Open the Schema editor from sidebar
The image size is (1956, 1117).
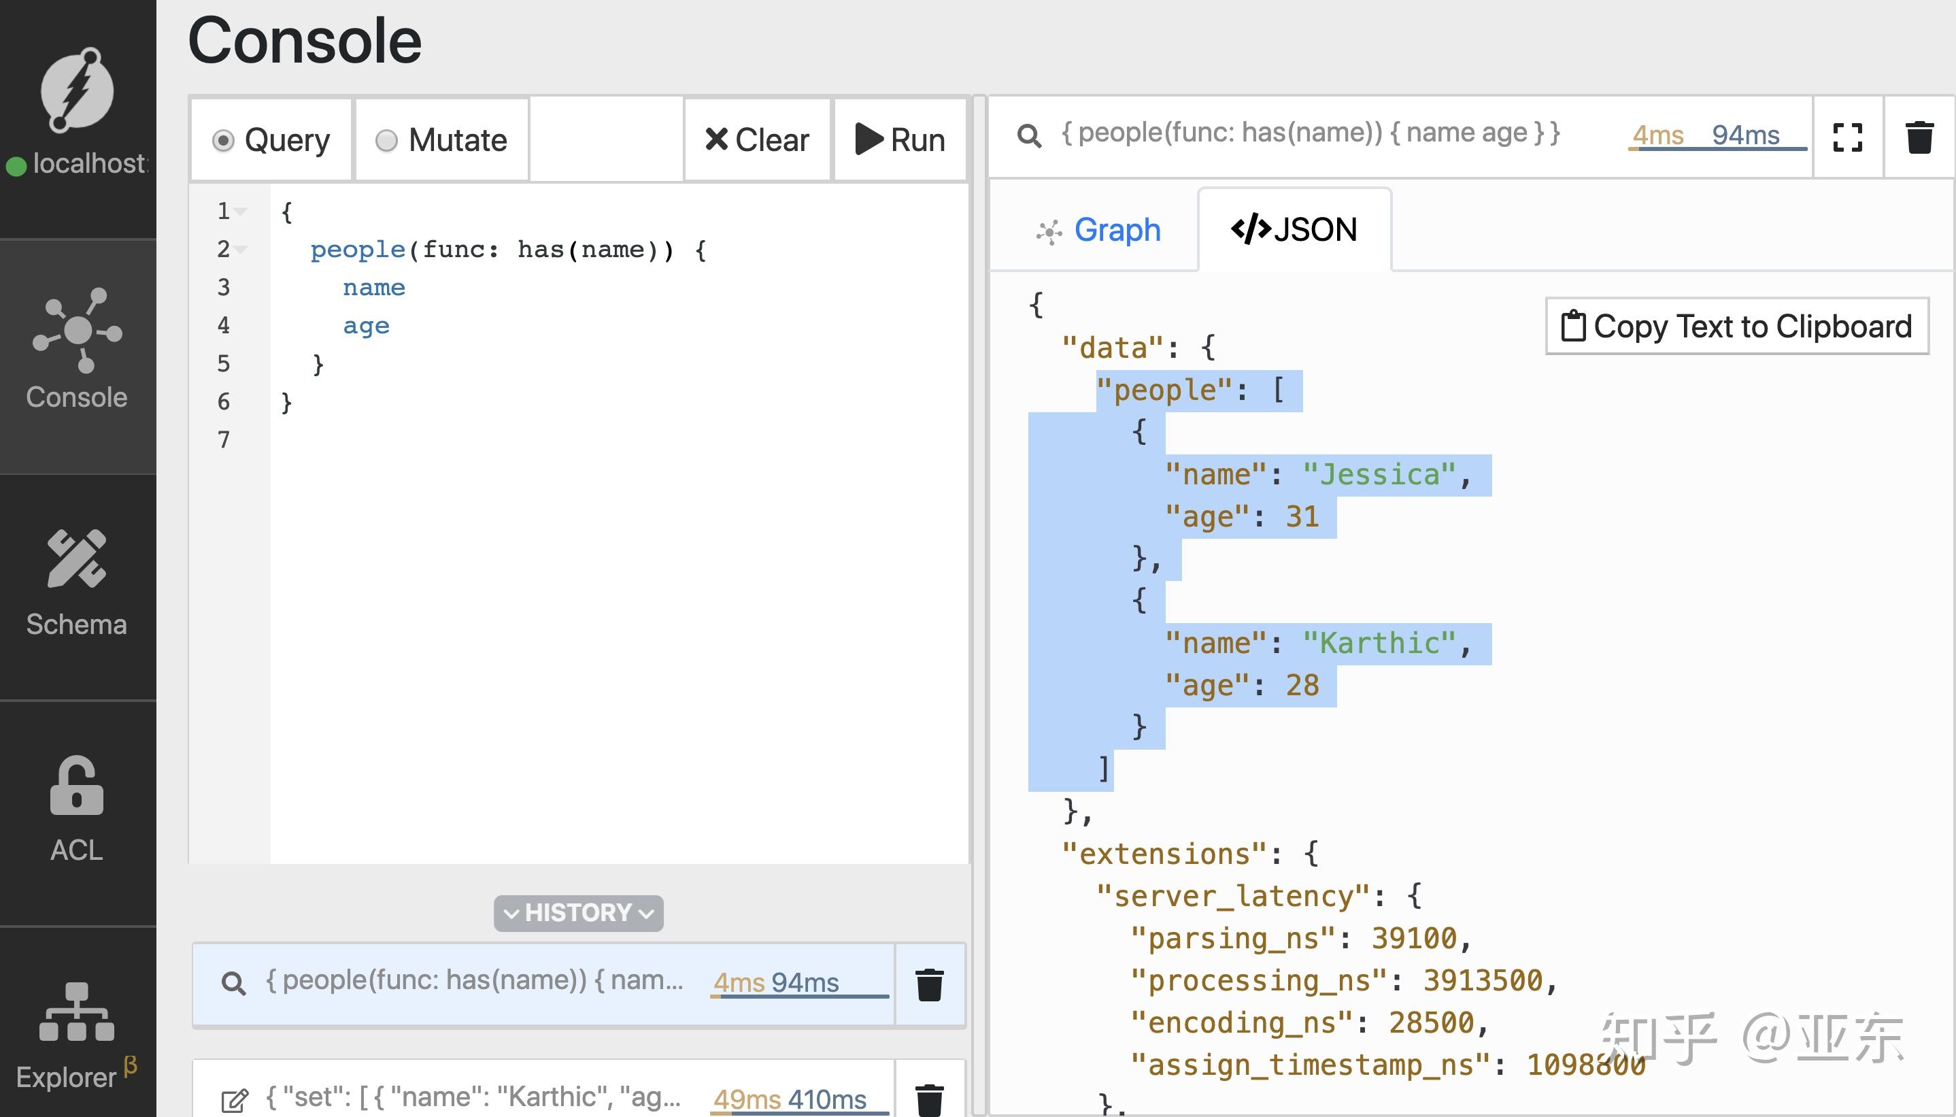point(77,583)
